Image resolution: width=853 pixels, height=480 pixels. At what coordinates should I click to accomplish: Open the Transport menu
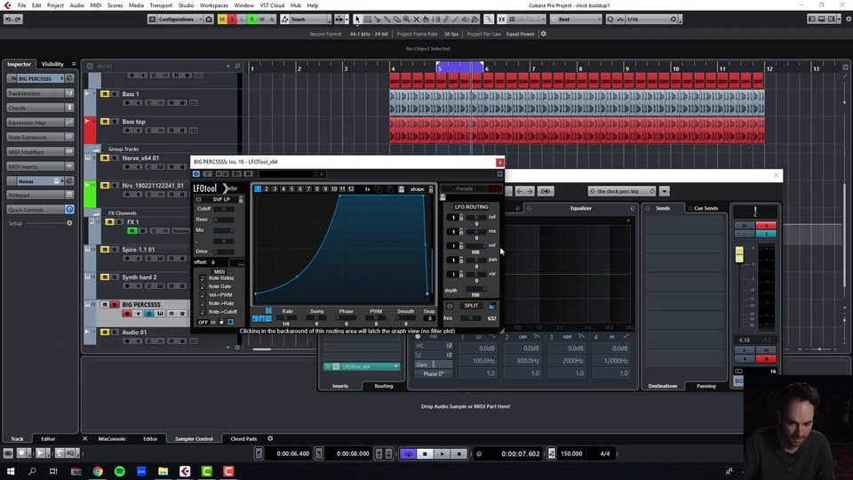click(161, 5)
